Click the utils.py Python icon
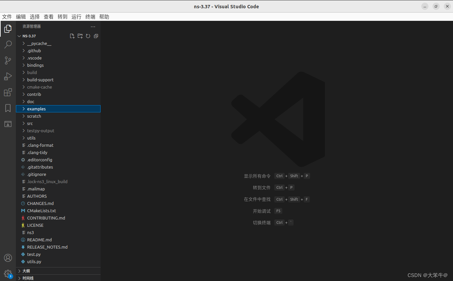 (x=23, y=261)
